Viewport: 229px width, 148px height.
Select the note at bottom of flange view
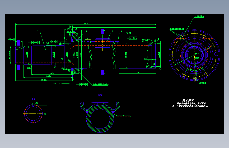coord(203,83)
